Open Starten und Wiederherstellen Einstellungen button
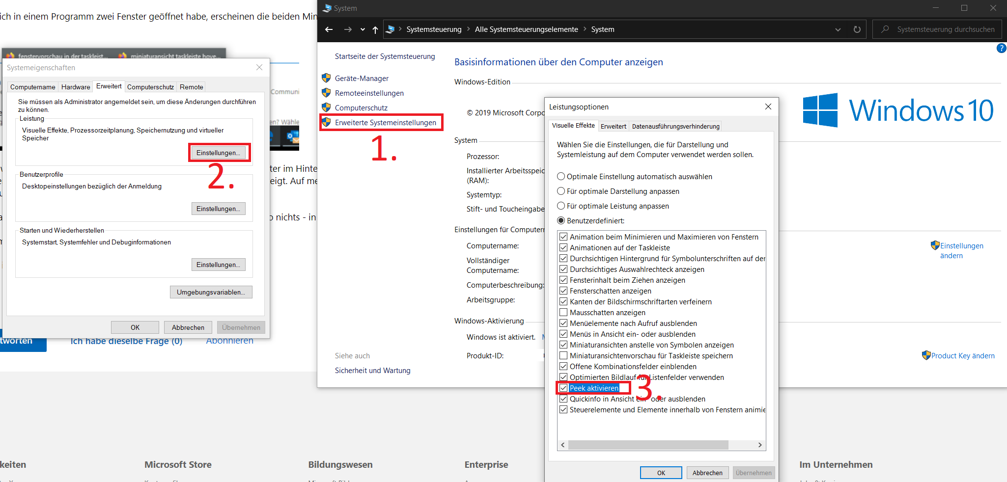The width and height of the screenshot is (1007, 482). point(219,265)
